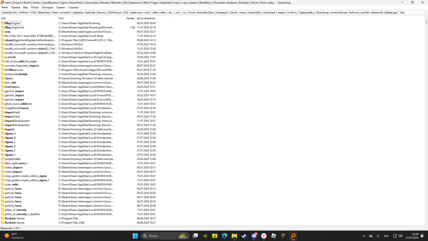The width and height of the screenshot is (428, 241).
Task: Sort results by the Размер column header
Action: [125, 18]
